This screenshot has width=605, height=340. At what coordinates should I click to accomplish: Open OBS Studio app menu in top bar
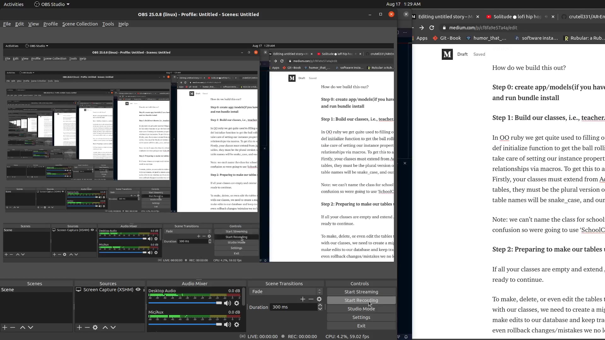point(52,4)
